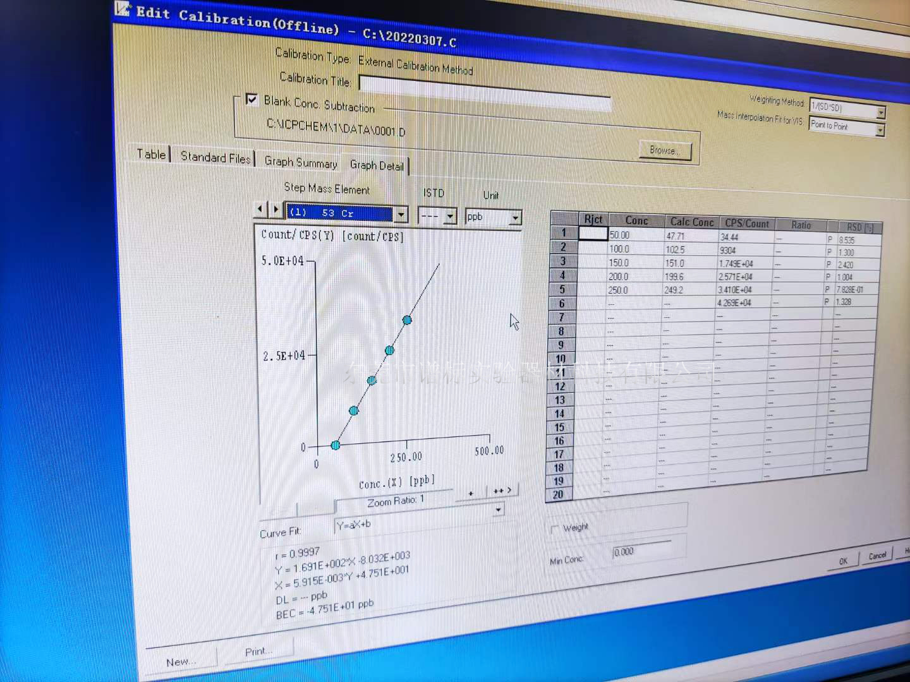Open the Unit ppb dropdown
This screenshot has width=910, height=682.
516,218
